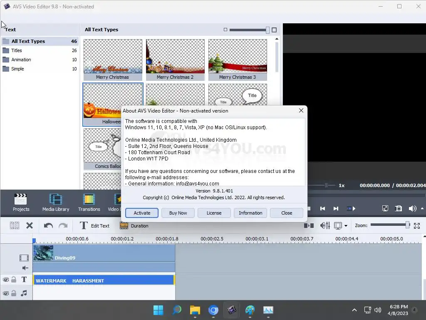Jump to next frame in preview
The height and width of the screenshot is (320, 426).
pos(336,208)
